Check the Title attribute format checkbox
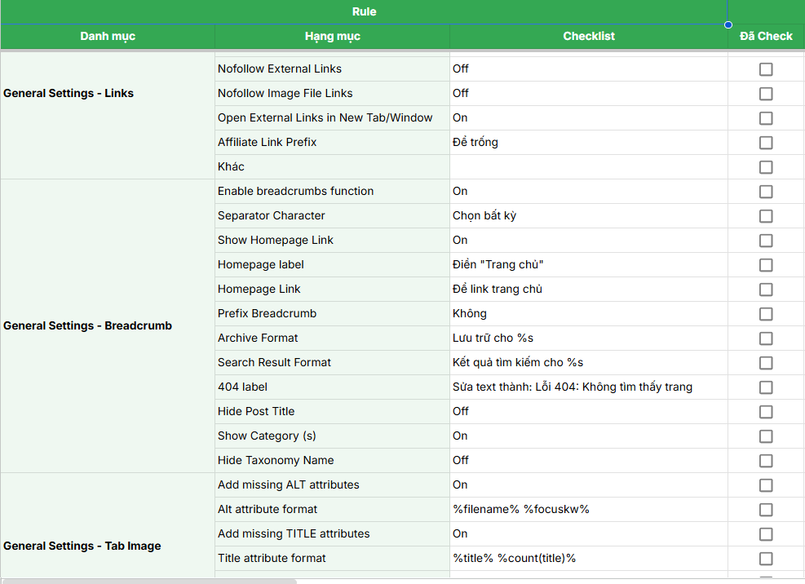This screenshot has width=805, height=584. [x=765, y=559]
